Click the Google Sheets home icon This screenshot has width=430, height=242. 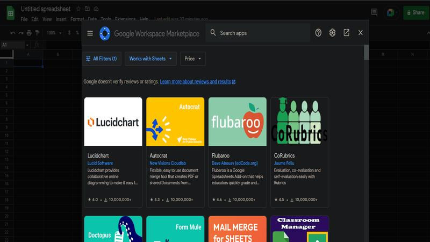tap(10, 13)
